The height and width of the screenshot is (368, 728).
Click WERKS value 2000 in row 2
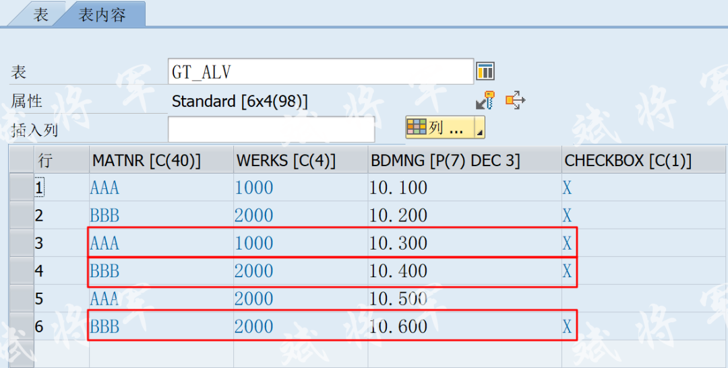point(254,215)
